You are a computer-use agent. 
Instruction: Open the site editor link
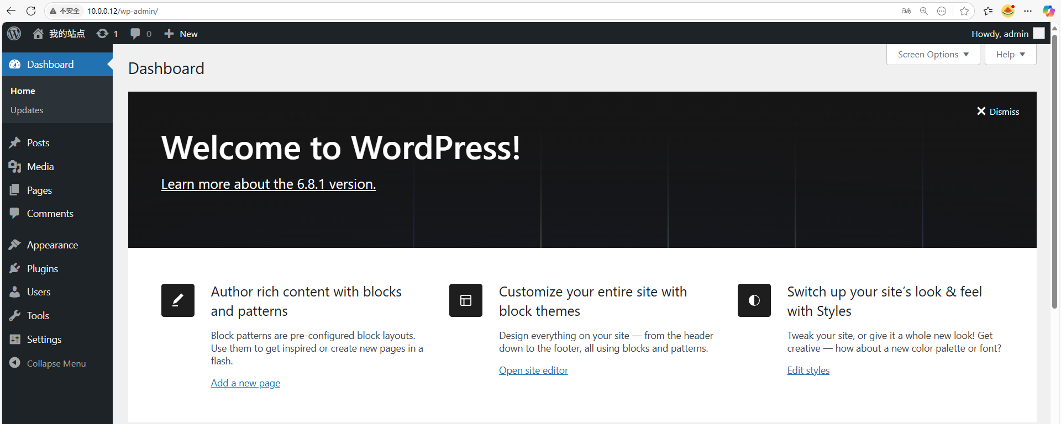533,370
